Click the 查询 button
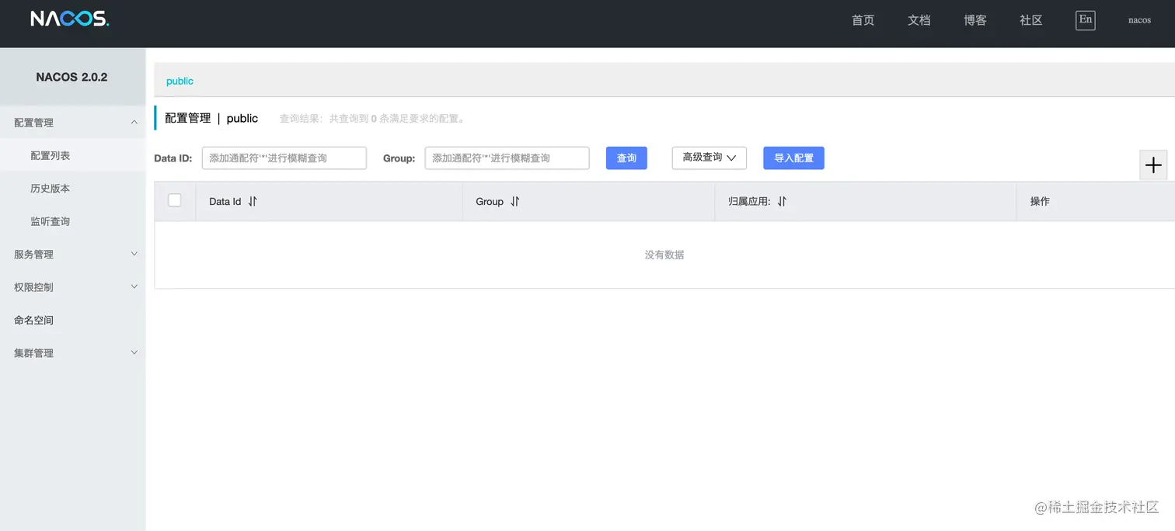 [626, 158]
